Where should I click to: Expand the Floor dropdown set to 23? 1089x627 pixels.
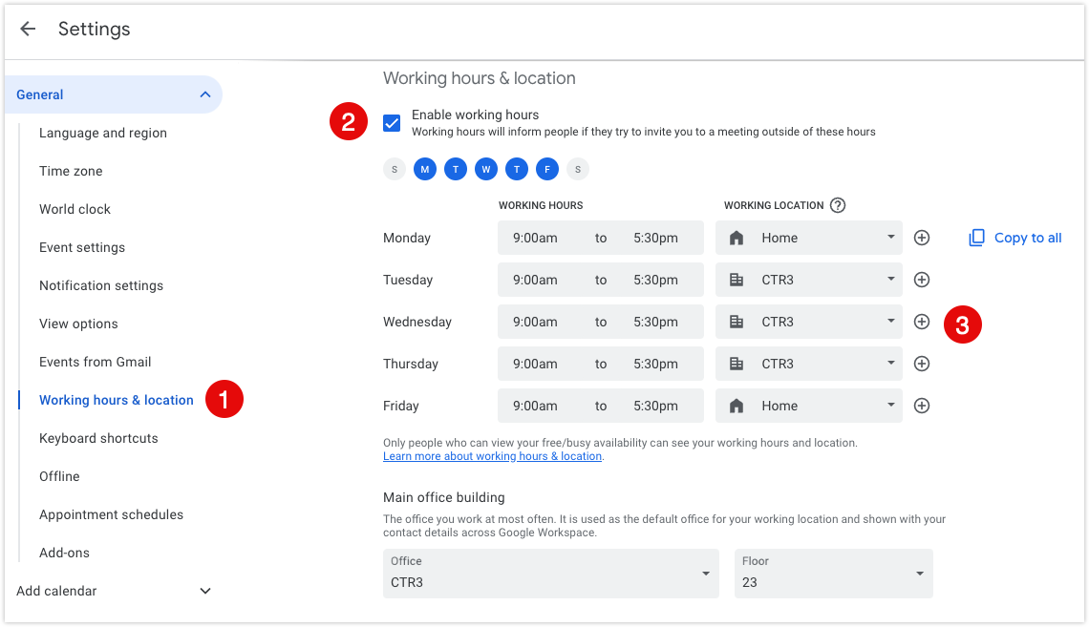(x=833, y=574)
